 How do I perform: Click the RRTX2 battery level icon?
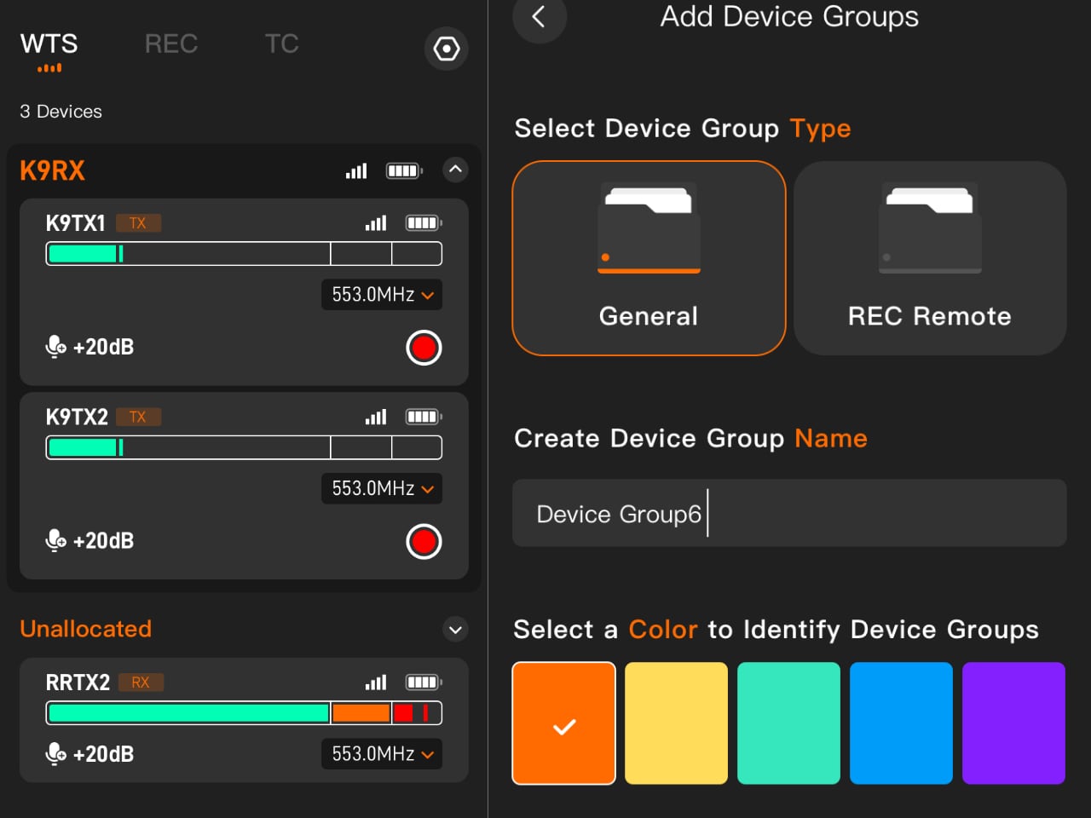click(424, 683)
